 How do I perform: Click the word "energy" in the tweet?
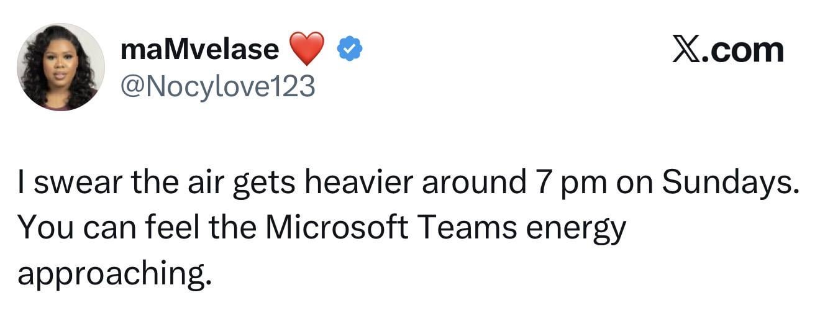[576, 230]
